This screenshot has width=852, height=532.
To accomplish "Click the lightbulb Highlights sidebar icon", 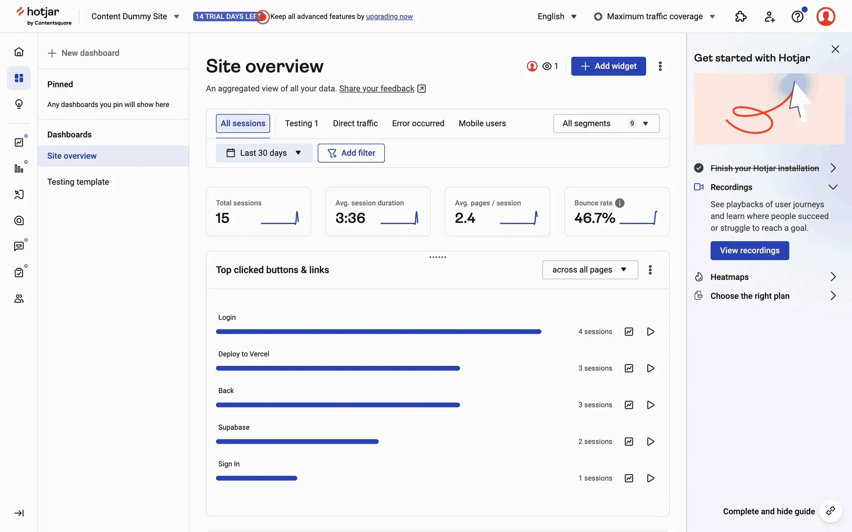I will [19, 104].
